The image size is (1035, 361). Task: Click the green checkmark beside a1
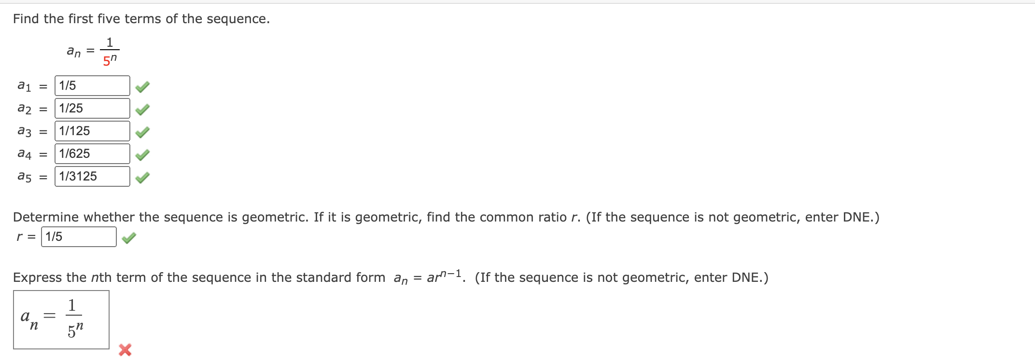[142, 85]
